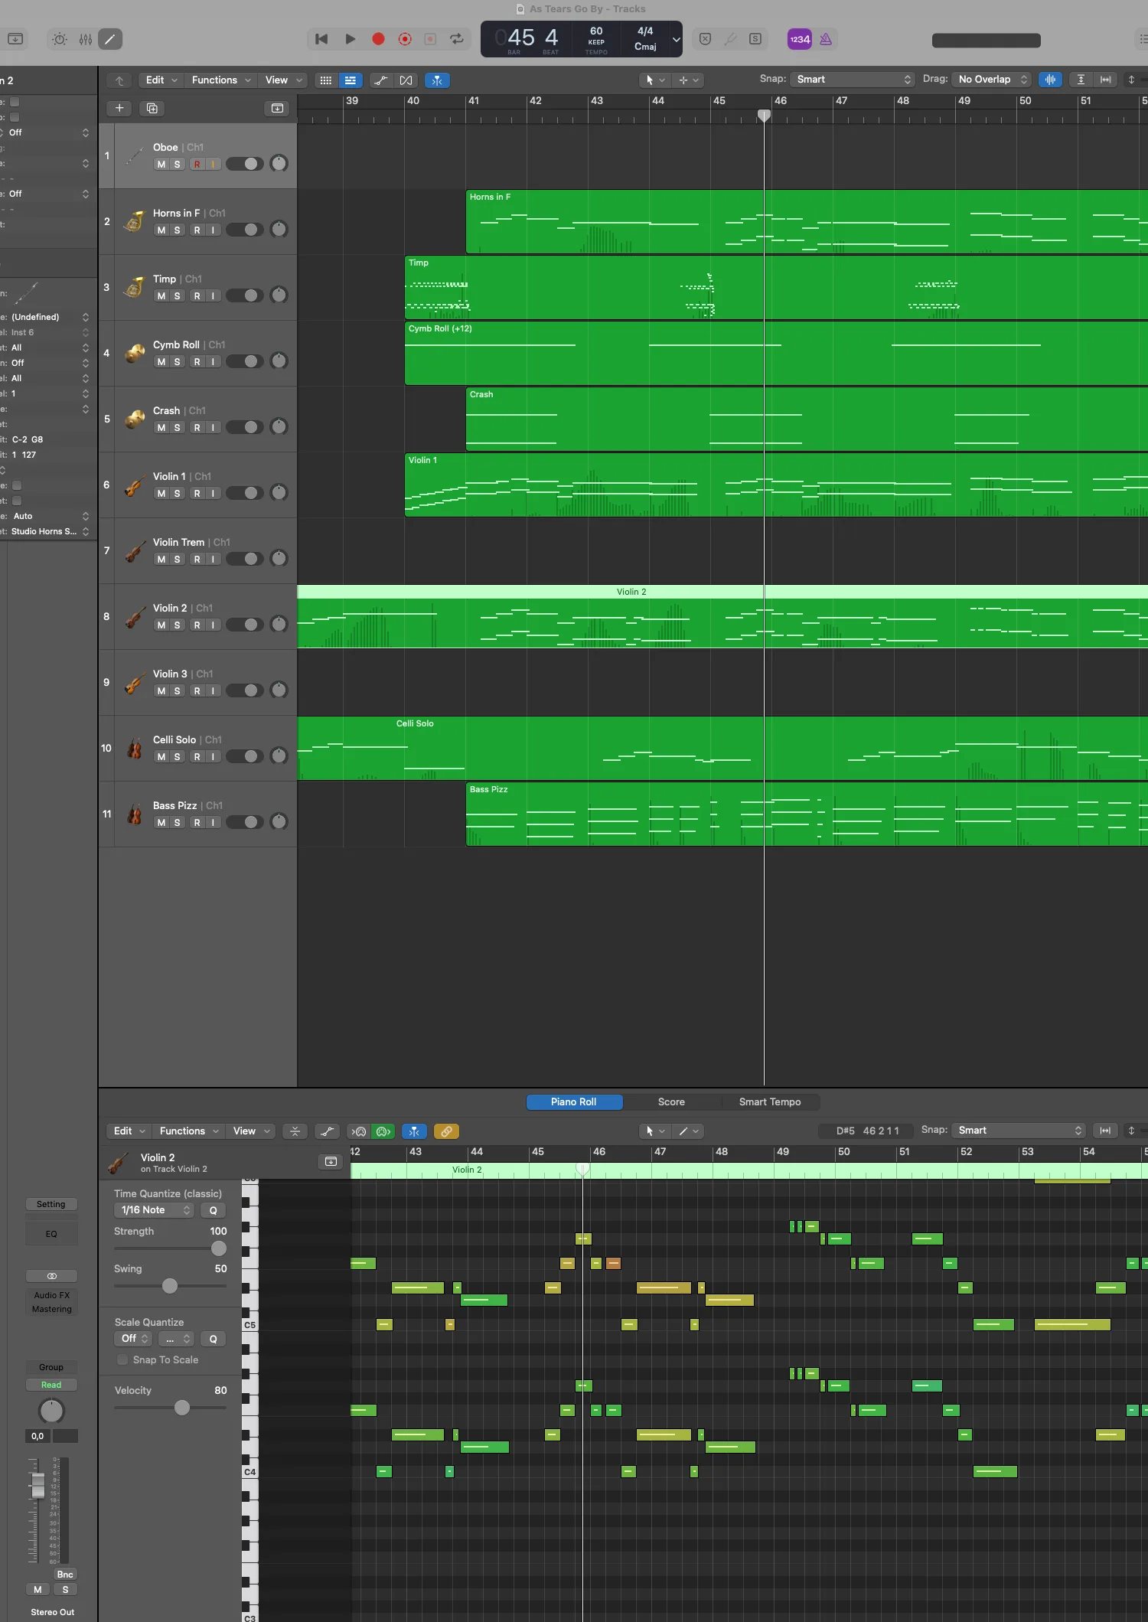Solo the Celli Solo track
This screenshot has height=1622, width=1148.
click(178, 757)
